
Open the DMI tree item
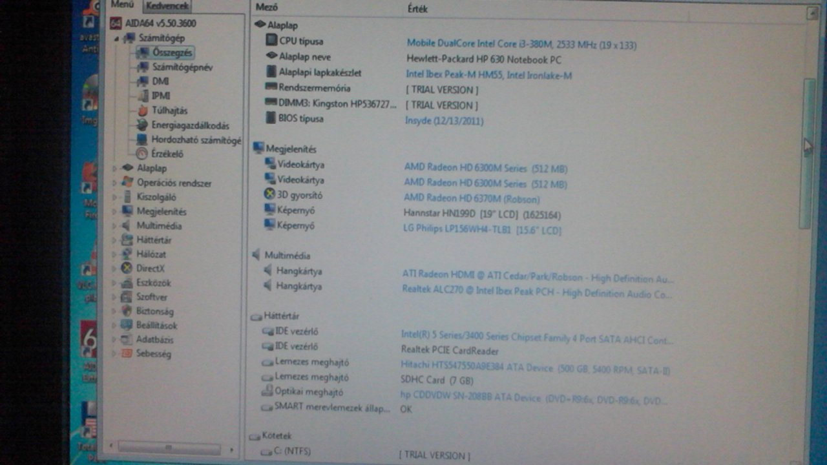(160, 81)
